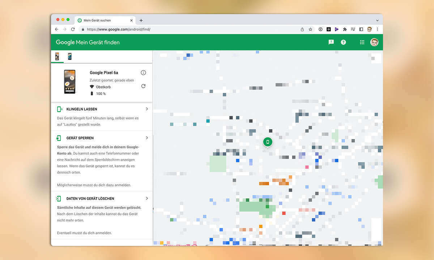
Task: Open the Chrome three-dot menu
Action: (x=377, y=29)
